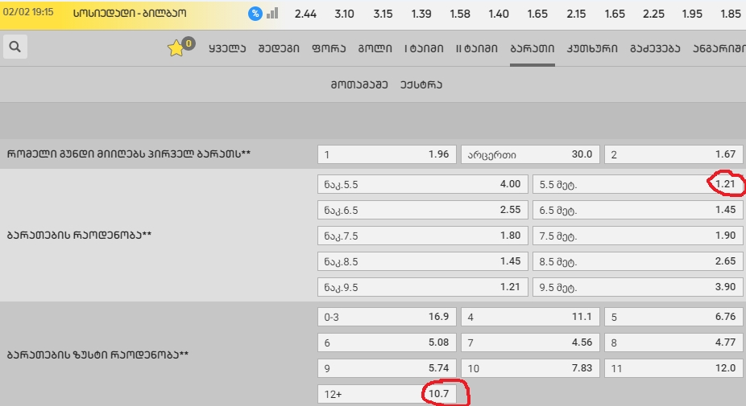This screenshot has height=406, width=746.
Task: Select ნაკ.8.5 at 1.45
Action: (x=423, y=261)
